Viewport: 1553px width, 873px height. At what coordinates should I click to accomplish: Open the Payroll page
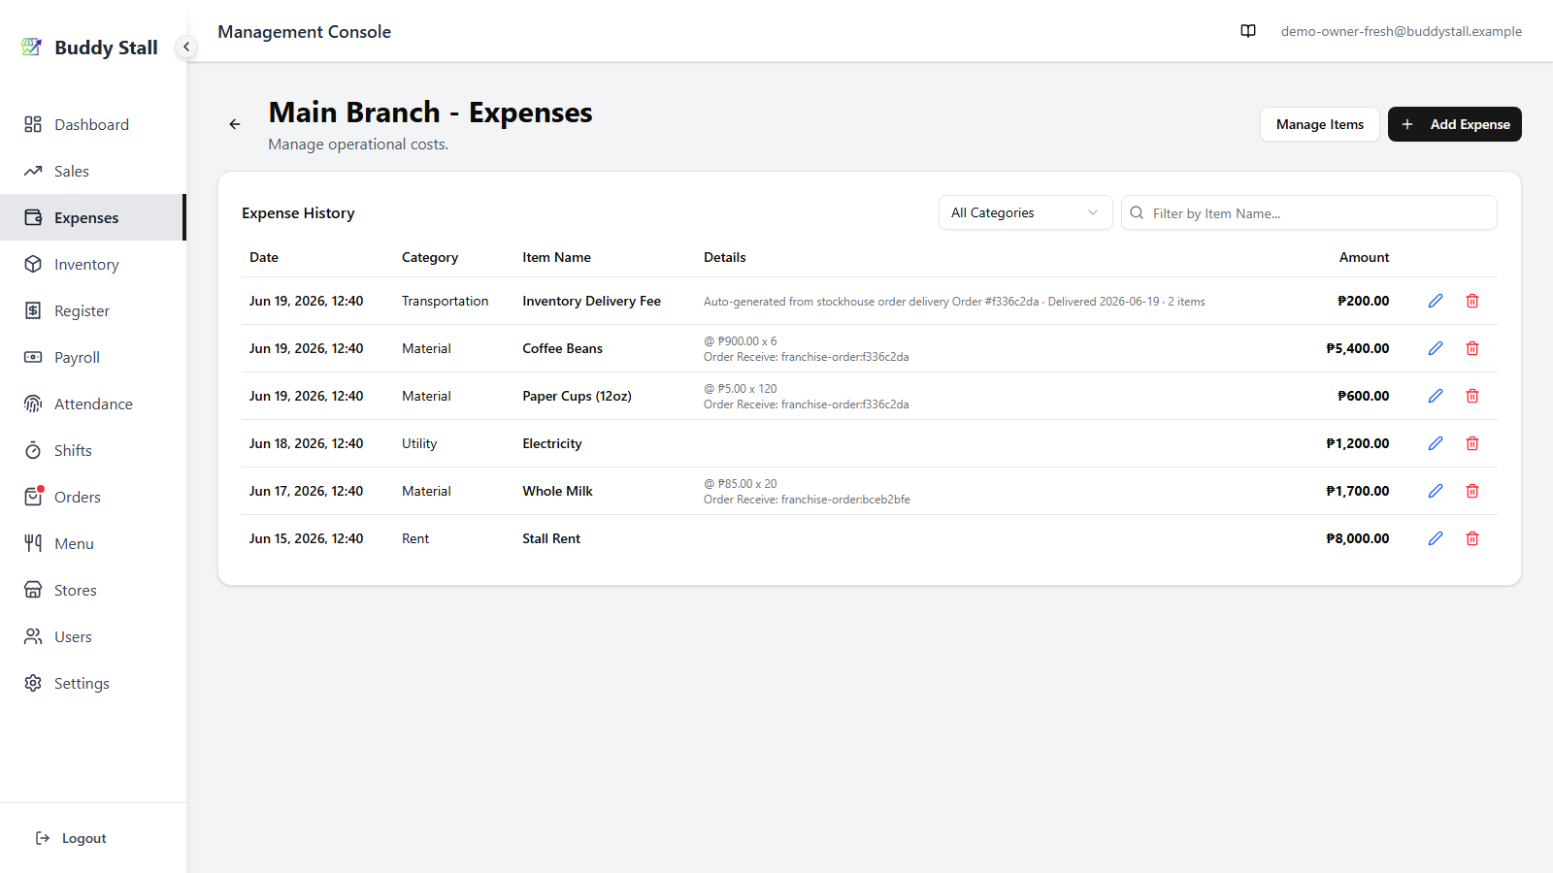(x=92, y=357)
